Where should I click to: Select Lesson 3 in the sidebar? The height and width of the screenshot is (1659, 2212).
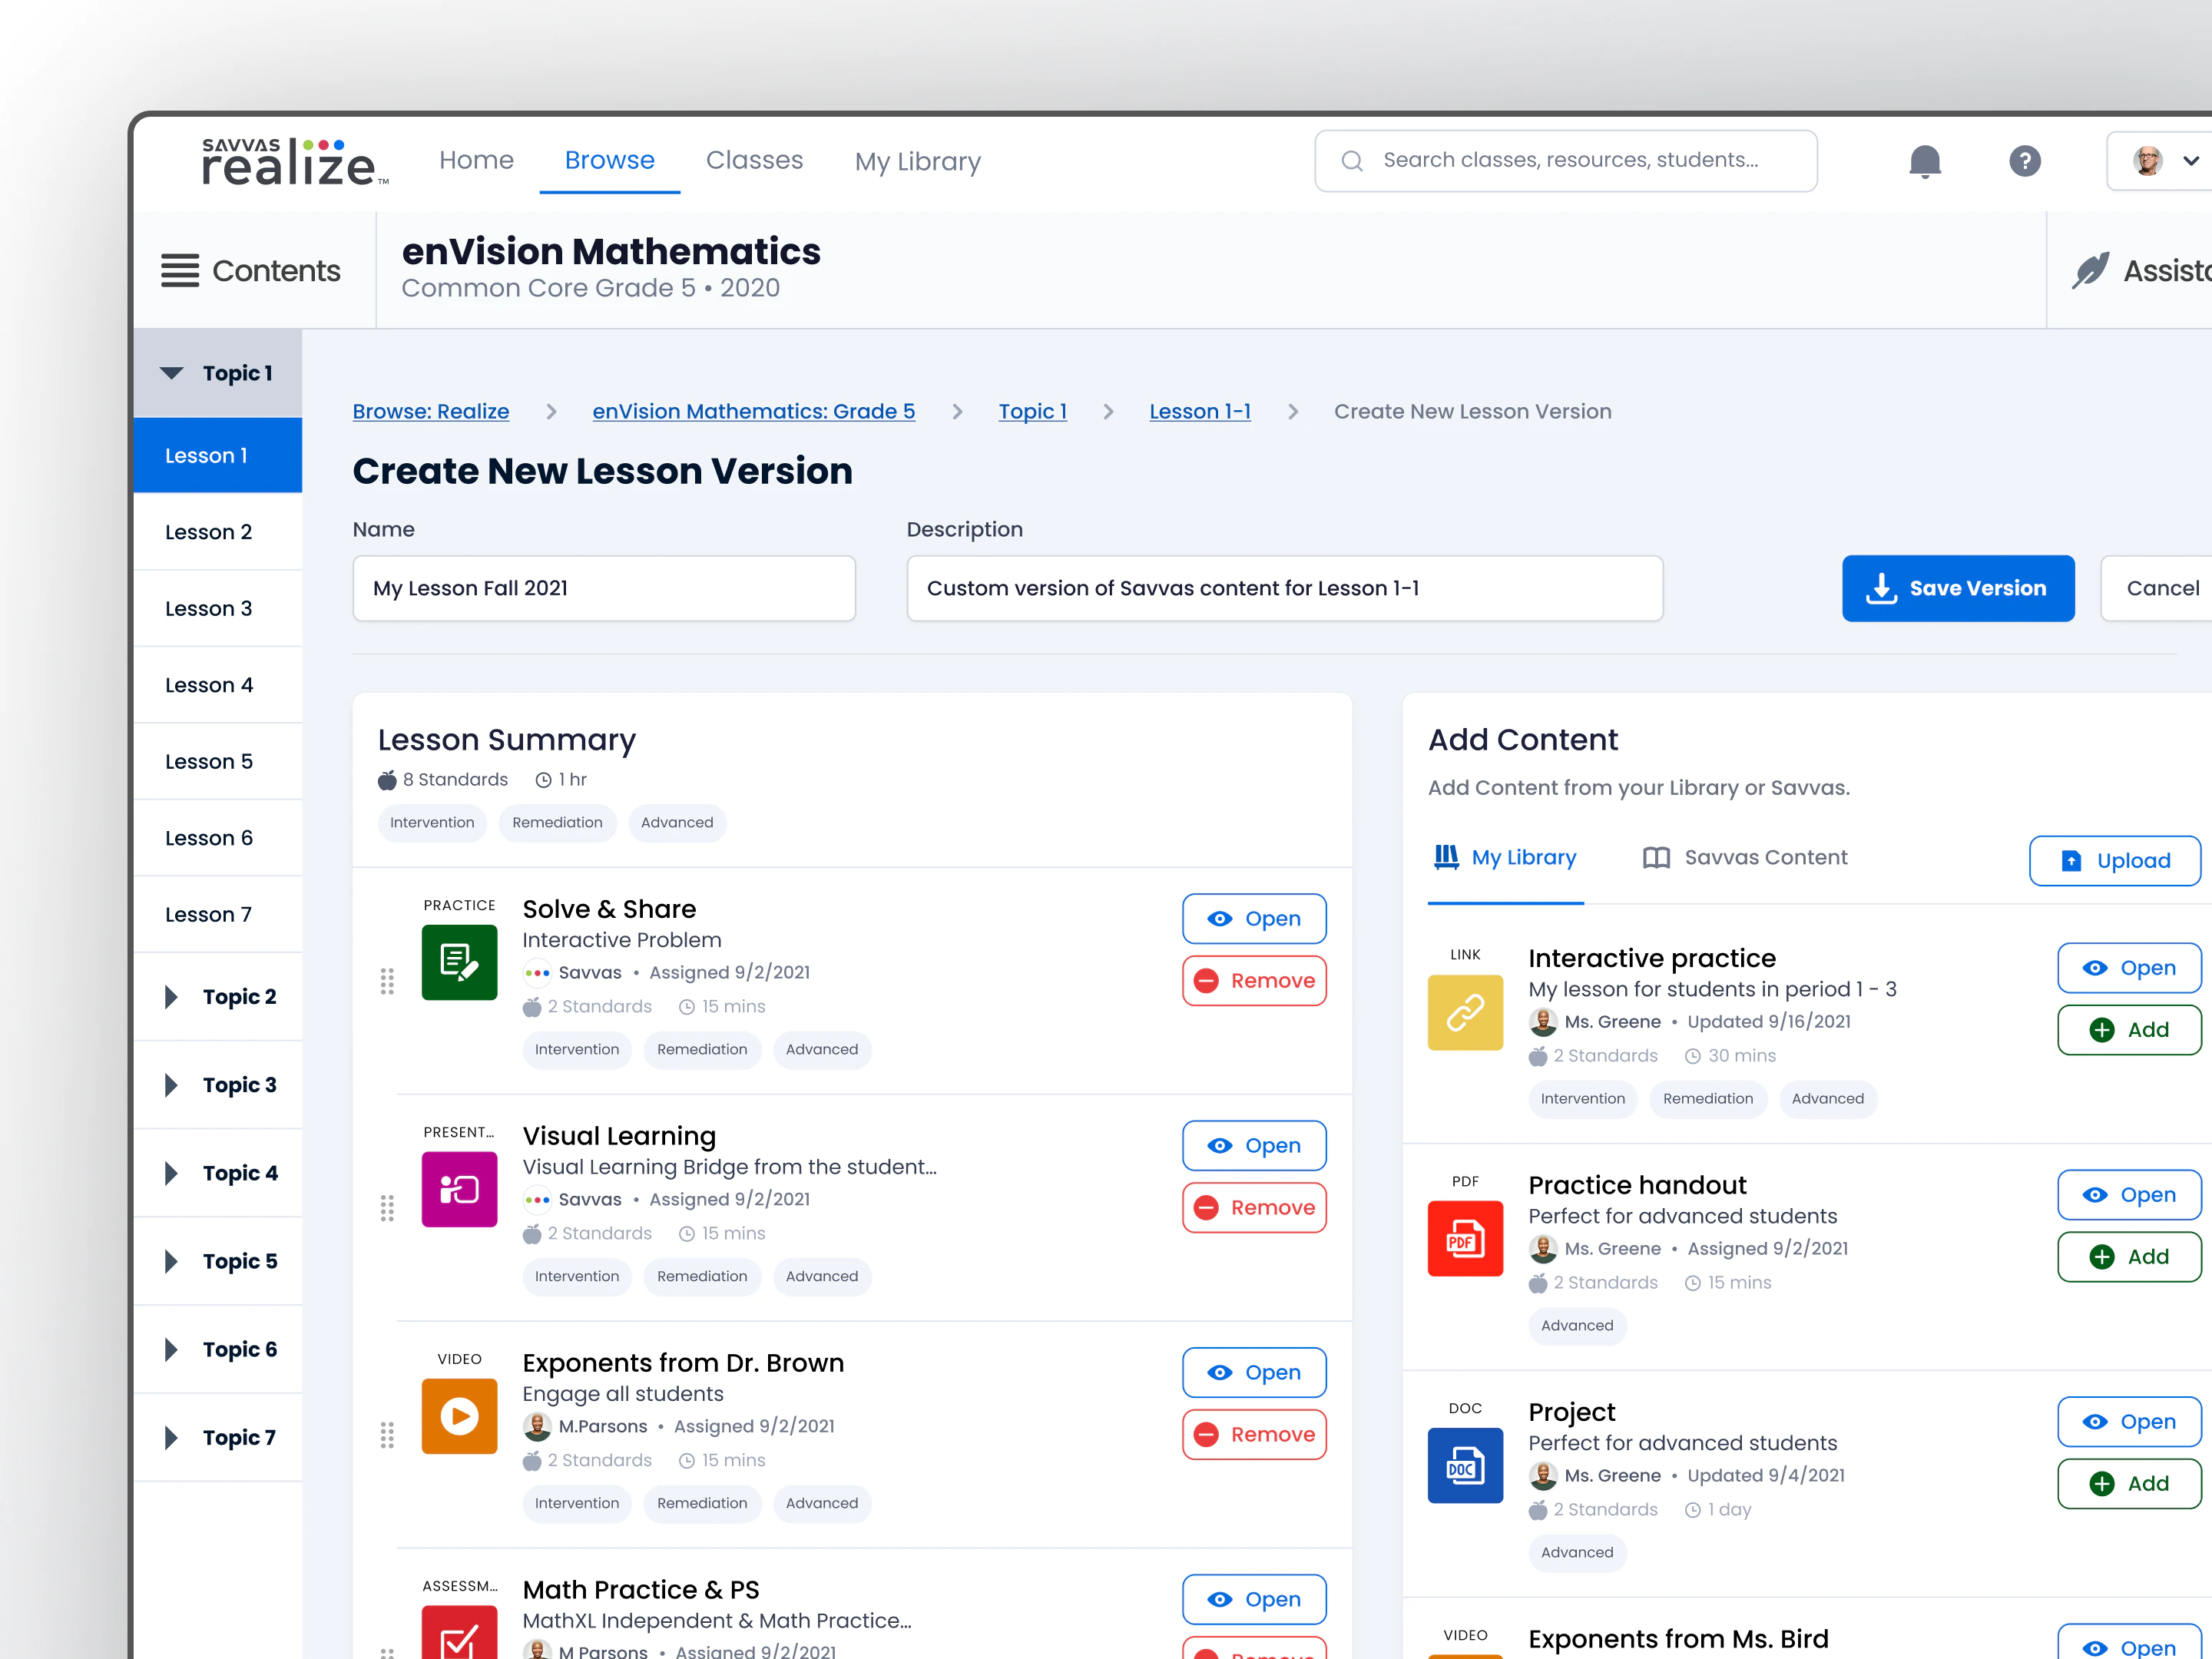[x=218, y=608]
